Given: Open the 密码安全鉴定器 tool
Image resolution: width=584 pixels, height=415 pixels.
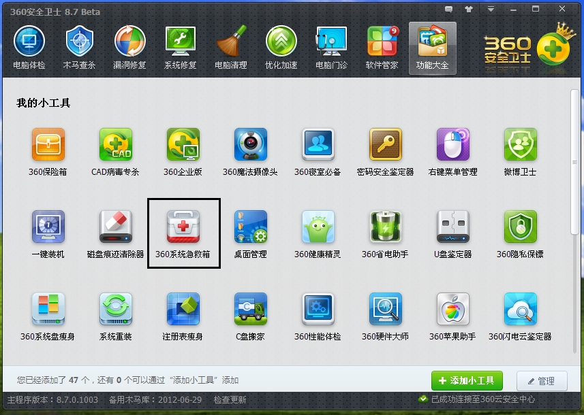Looking at the screenshot, I should coord(386,145).
